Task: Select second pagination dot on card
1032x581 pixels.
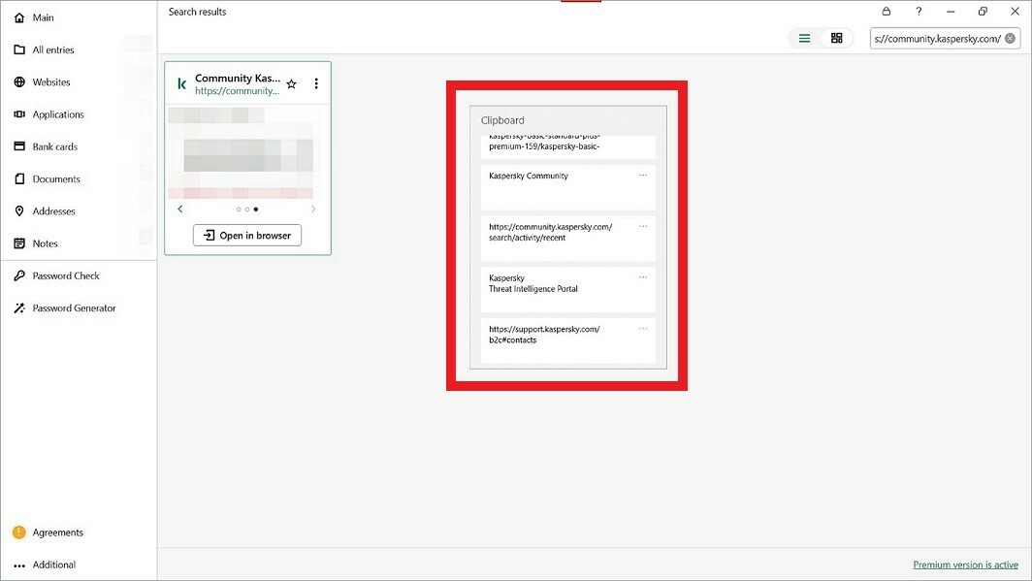Action: tap(247, 210)
